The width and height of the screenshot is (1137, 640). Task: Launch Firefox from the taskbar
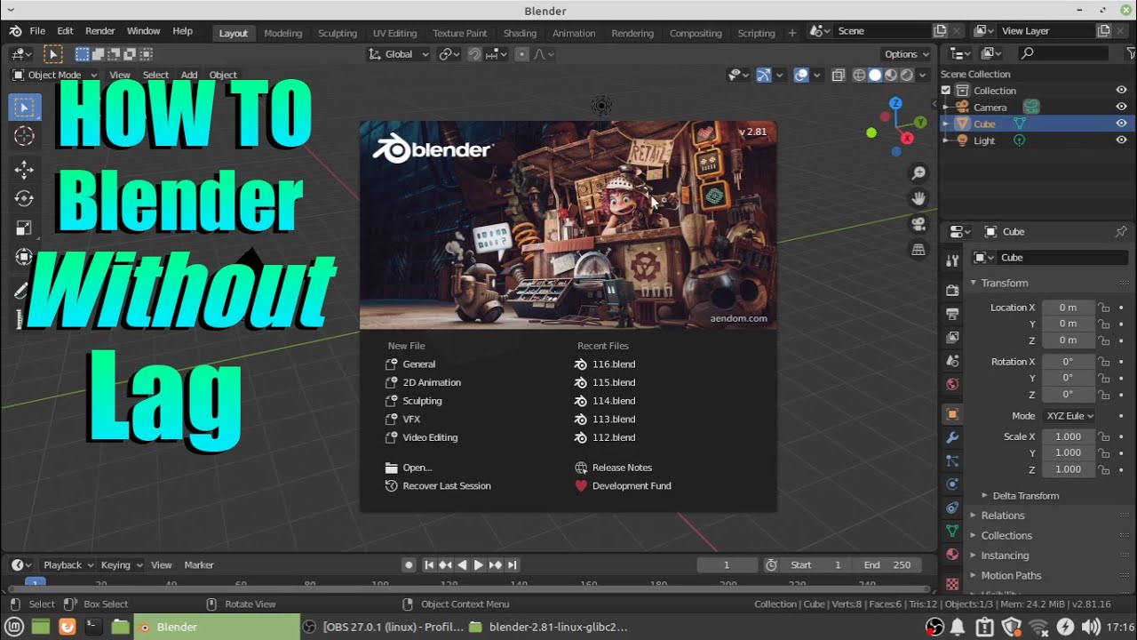pyautogui.click(x=67, y=627)
